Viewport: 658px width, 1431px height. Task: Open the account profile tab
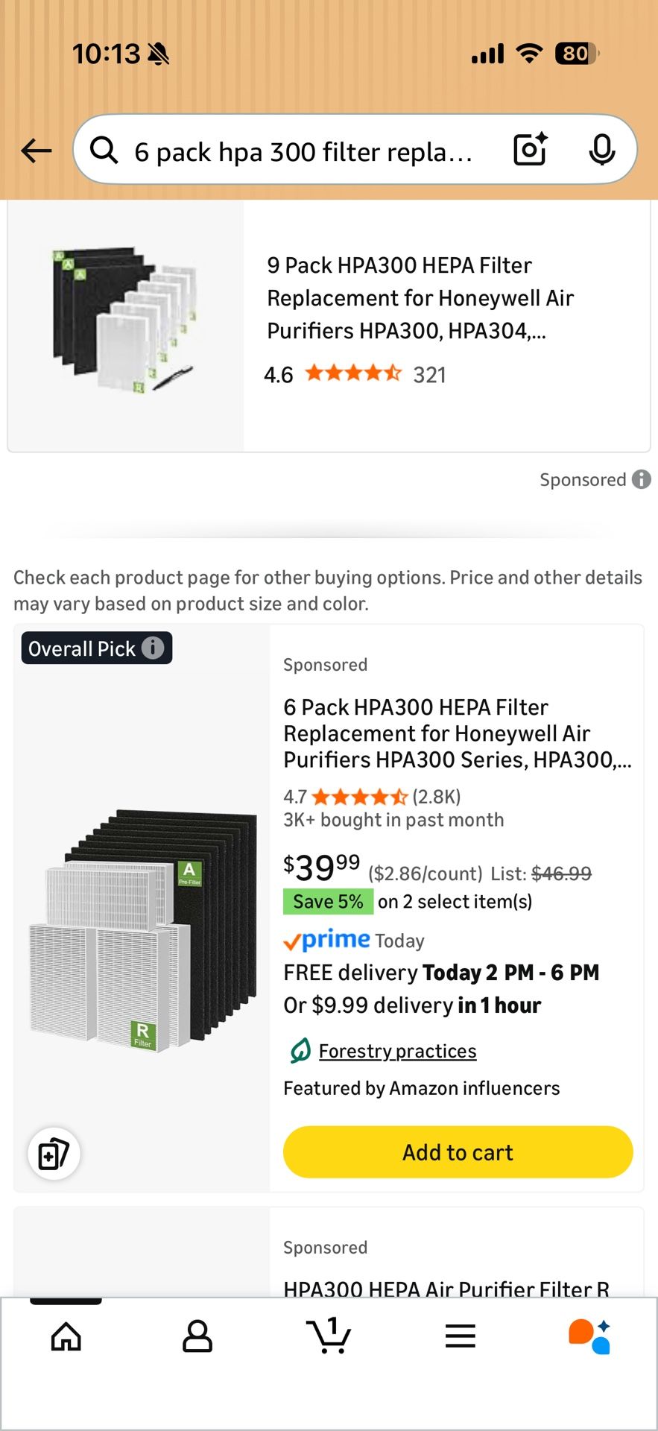click(x=197, y=1337)
